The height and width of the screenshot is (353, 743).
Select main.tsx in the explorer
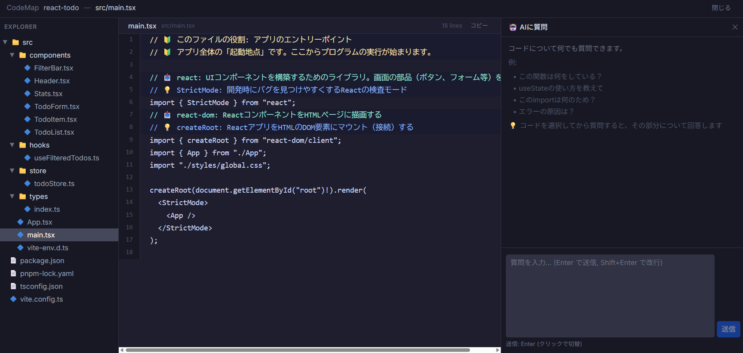pyautogui.click(x=59, y=235)
